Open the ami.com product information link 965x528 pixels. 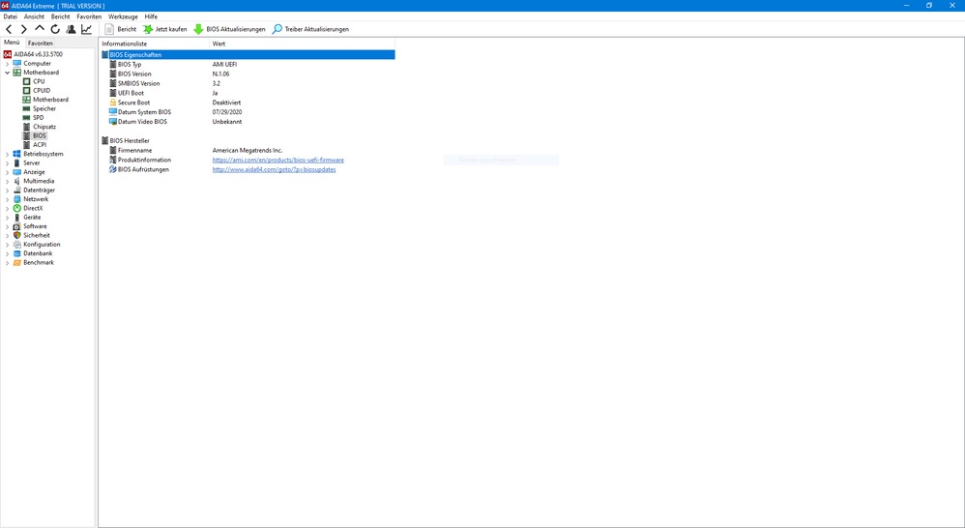pyautogui.click(x=278, y=160)
